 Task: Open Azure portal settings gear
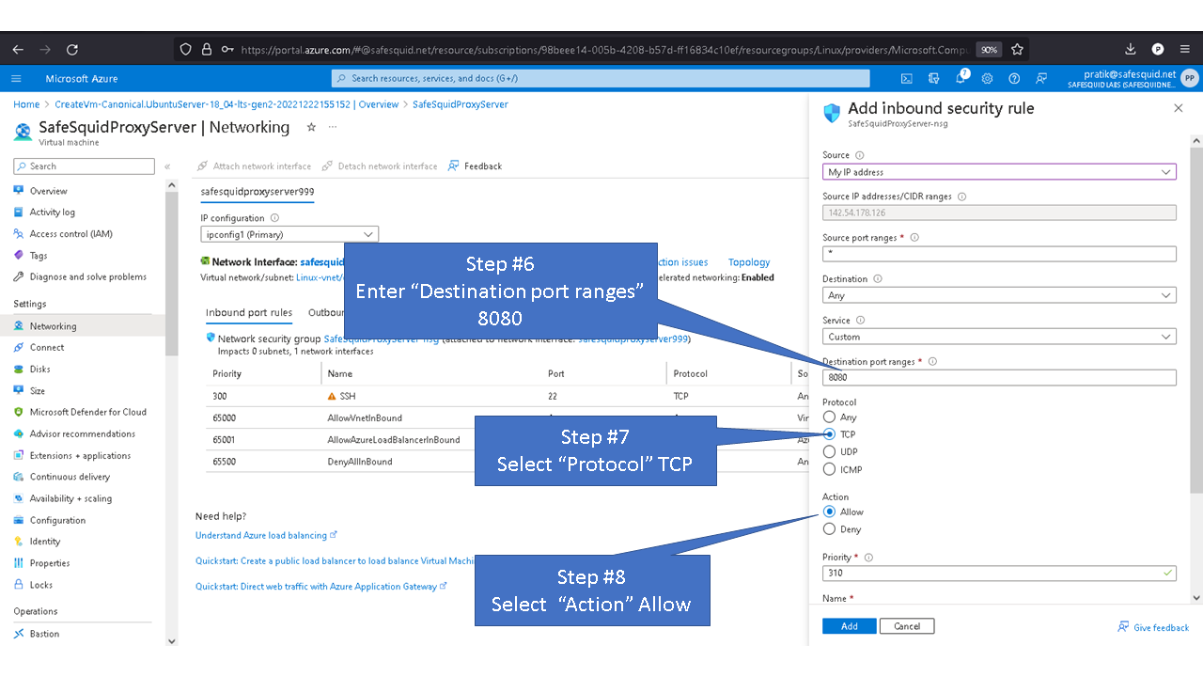pos(987,79)
